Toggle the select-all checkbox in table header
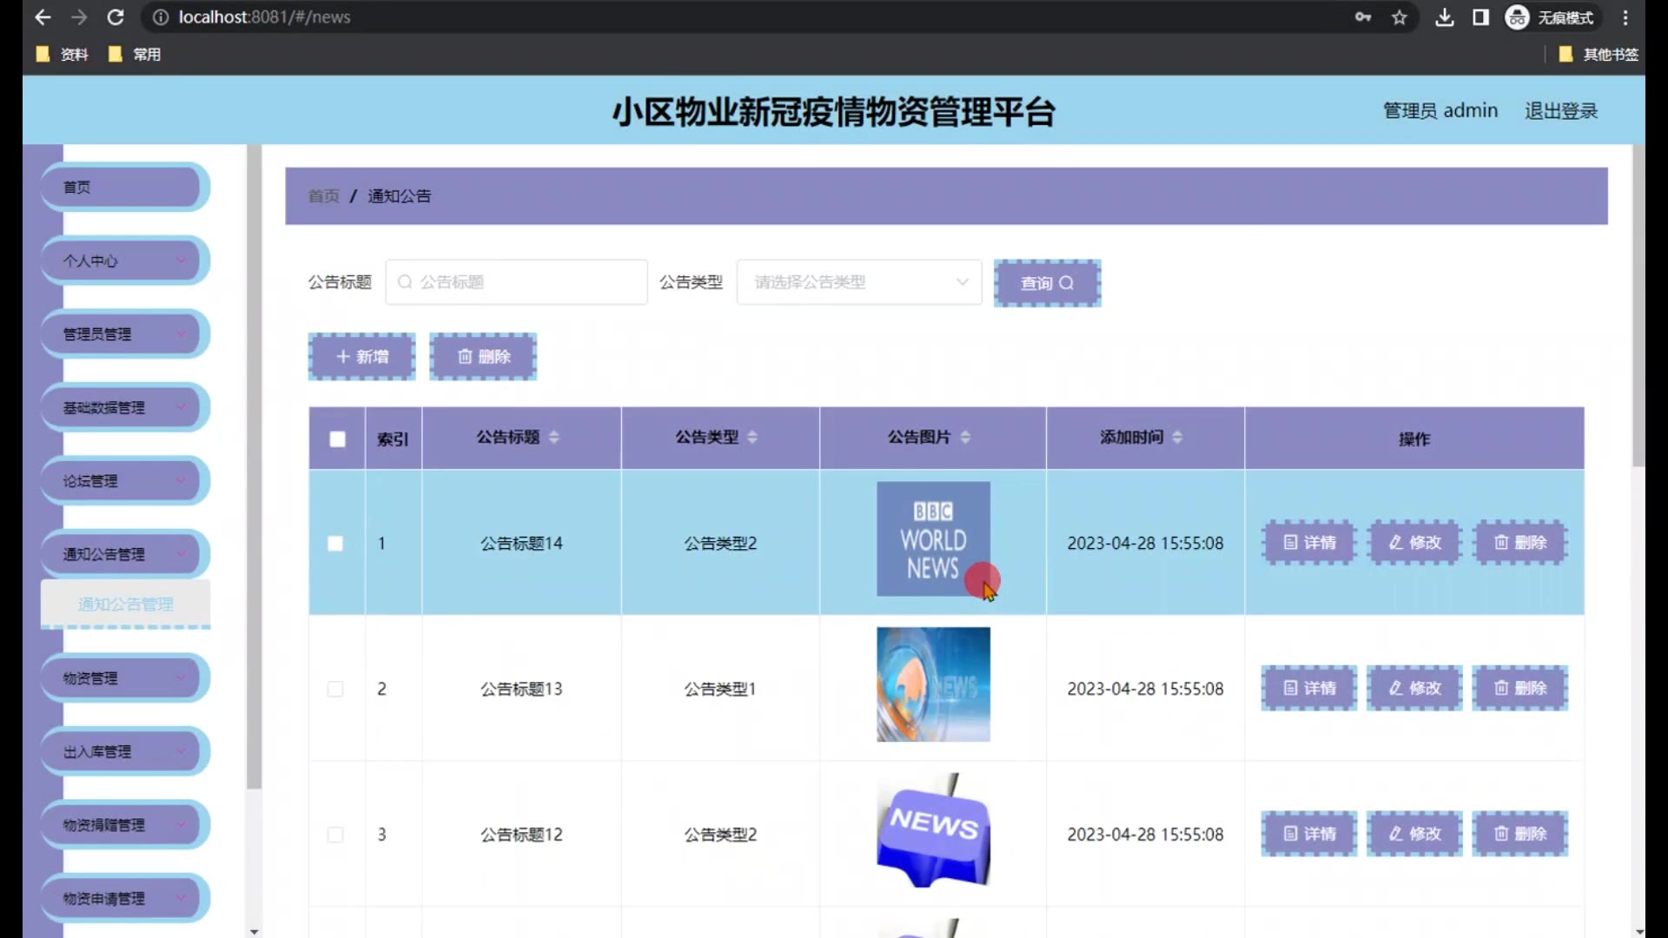 point(337,439)
